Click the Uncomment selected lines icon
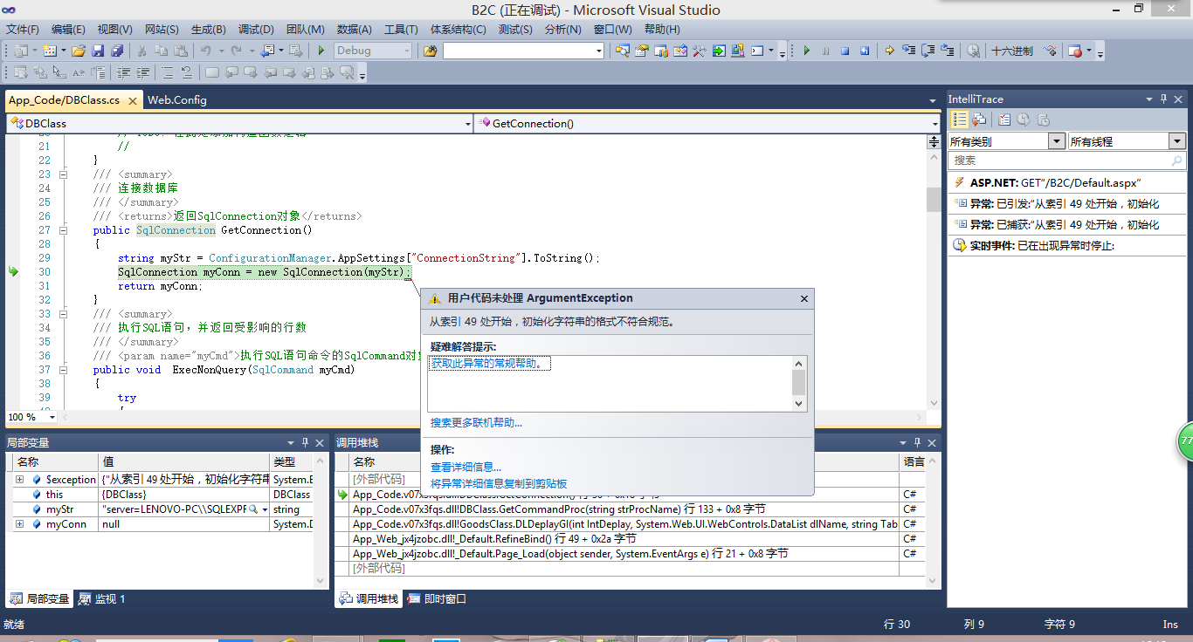 187,72
